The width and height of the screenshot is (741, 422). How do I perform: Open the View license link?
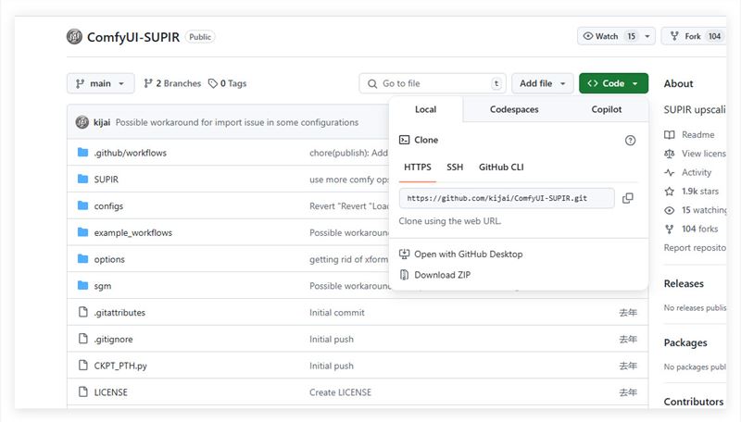coord(704,154)
